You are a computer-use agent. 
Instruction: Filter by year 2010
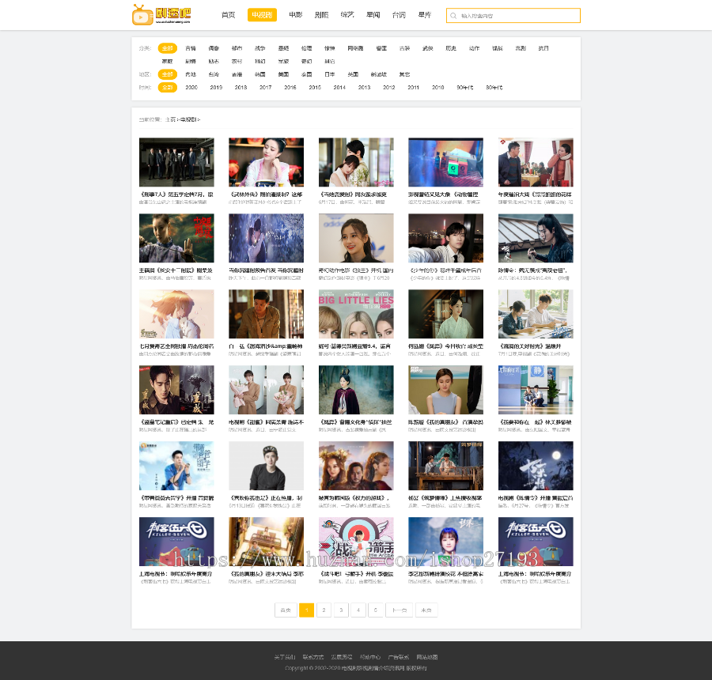click(x=438, y=87)
